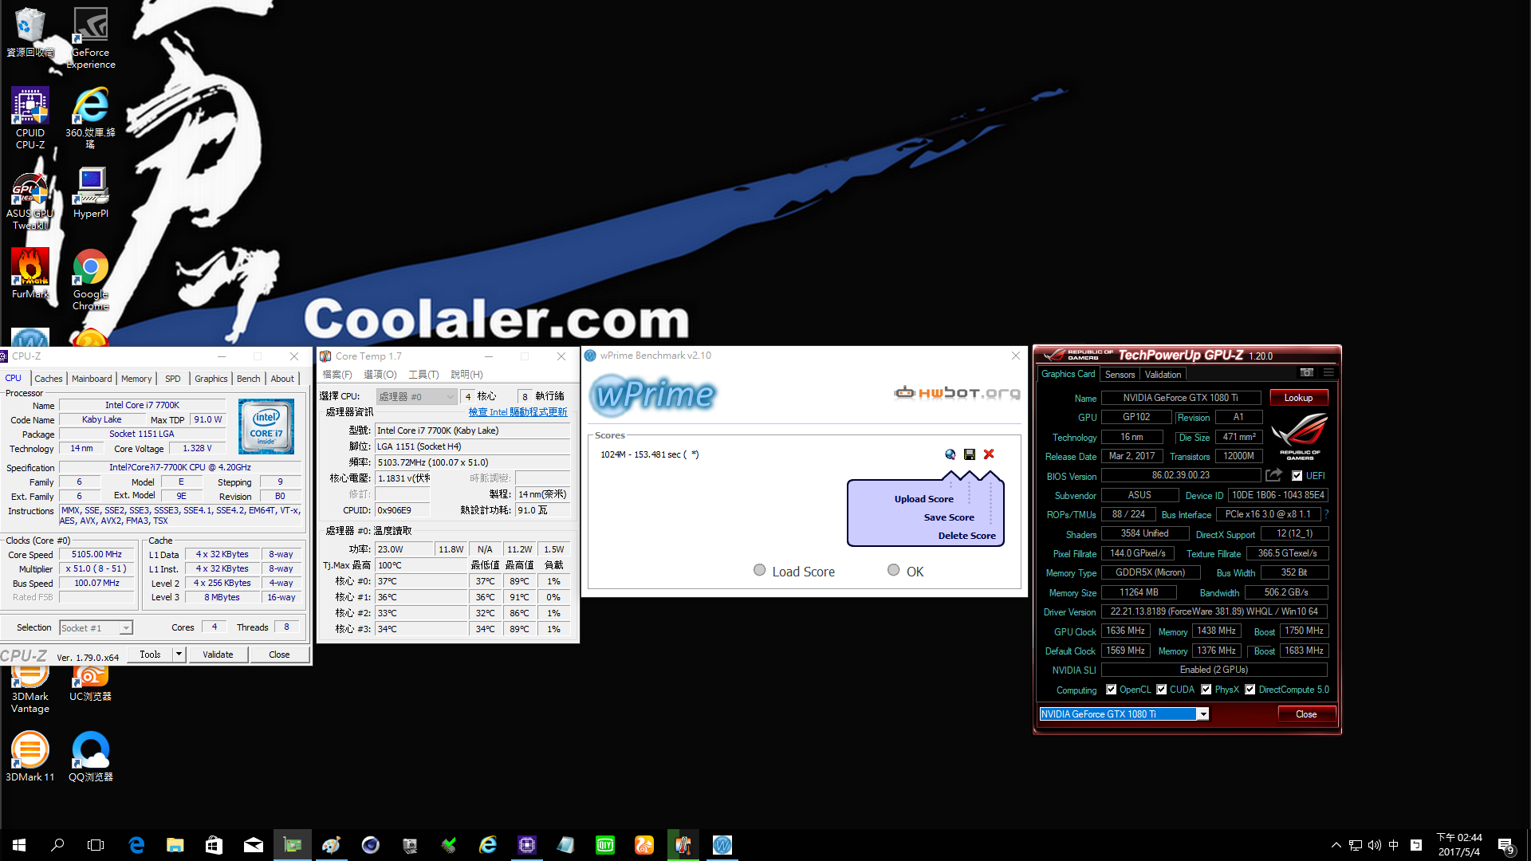Viewport: 1531px width, 861px height.
Task: Switch to the CPU-Z SPD tab
Action: coord(173,379)
